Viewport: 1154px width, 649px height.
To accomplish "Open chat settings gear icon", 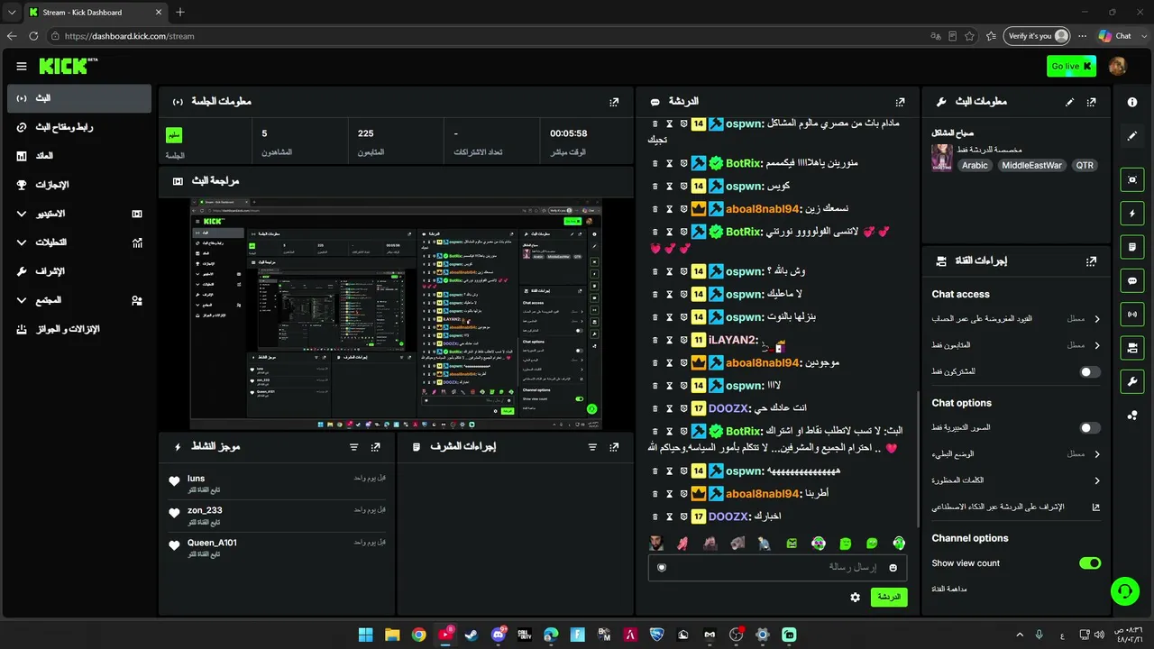I will click(855, 597).
